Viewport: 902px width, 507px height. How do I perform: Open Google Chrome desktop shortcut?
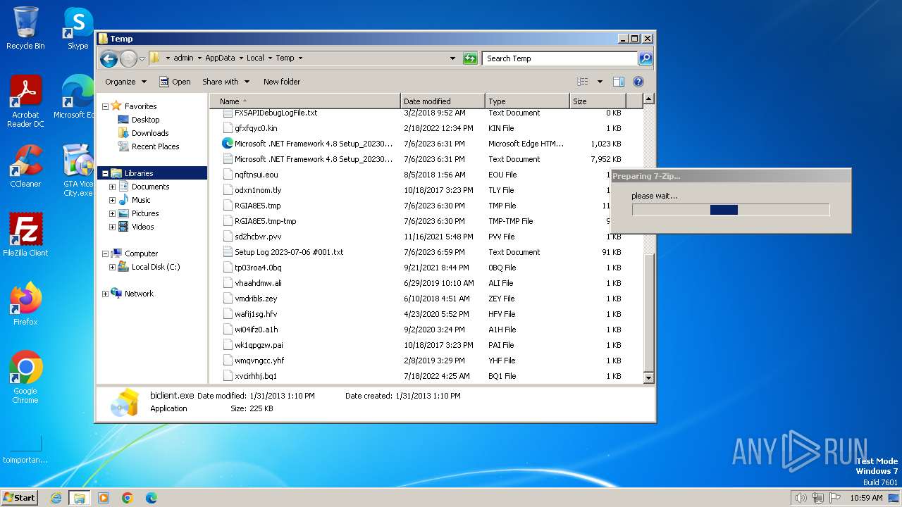[x=25, y=377]
